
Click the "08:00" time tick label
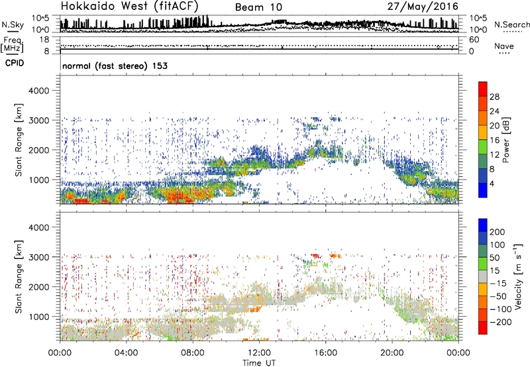tap(193, 353)
